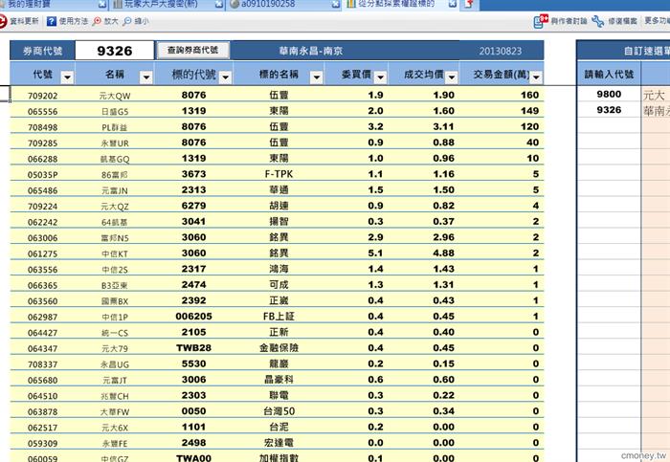Screen dimensions: 670x462
Task: Click transaction amount 149
Action: coord(529,111)
